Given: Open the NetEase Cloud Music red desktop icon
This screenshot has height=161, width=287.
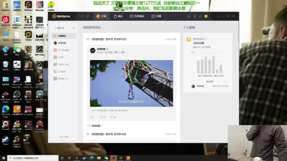Looking at the screenshot, I should (x=5, y=21).
